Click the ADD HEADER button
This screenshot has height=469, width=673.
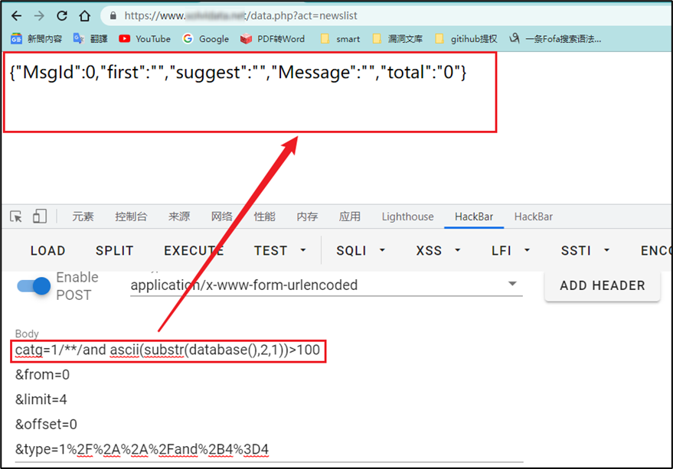(603, 286)
